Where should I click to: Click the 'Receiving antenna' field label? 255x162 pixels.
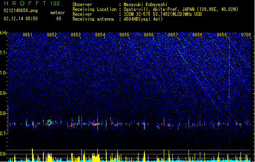[x=93, y=19]
